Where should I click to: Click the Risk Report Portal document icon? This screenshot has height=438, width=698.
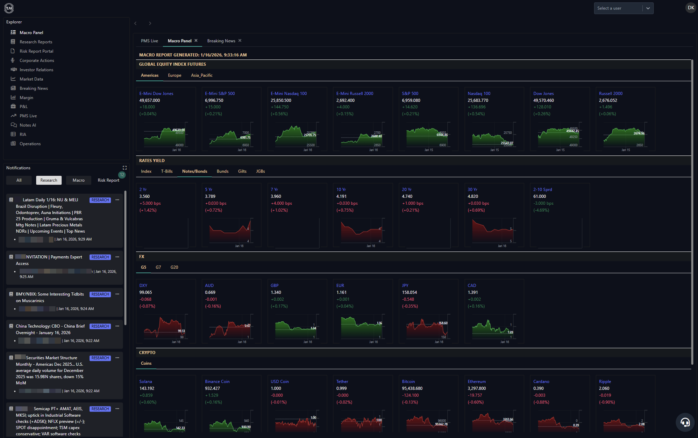13,51
